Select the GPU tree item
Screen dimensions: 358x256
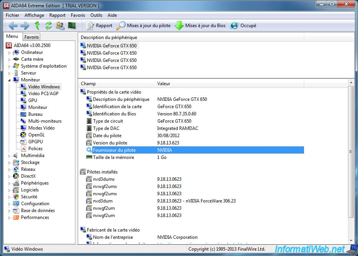[x=33, y=100]
